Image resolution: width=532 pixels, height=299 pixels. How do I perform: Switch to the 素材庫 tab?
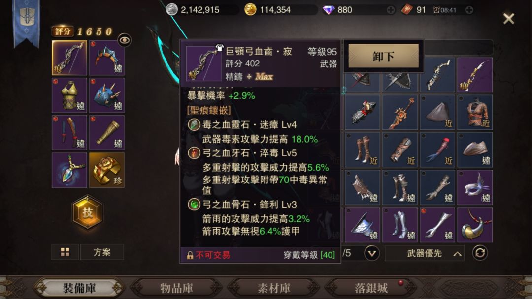(x=274, y=288)
